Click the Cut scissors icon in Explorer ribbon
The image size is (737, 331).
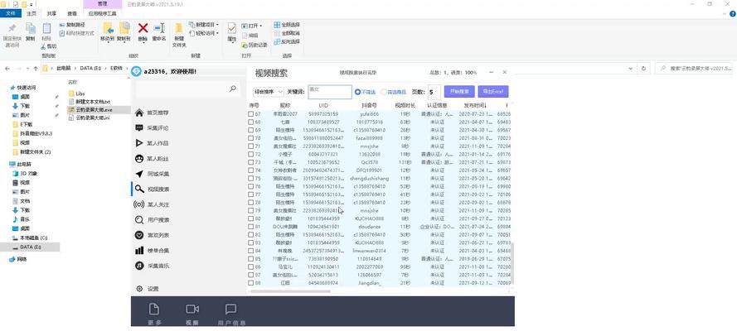tap(43, 46)
